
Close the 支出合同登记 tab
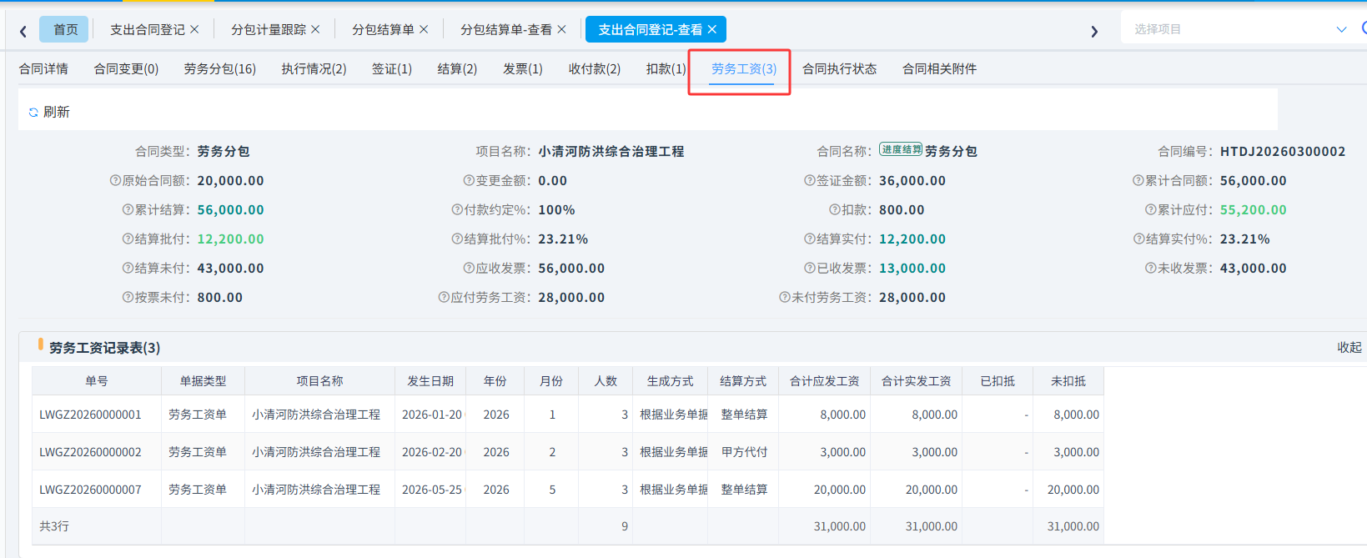[x=194, y=29]
